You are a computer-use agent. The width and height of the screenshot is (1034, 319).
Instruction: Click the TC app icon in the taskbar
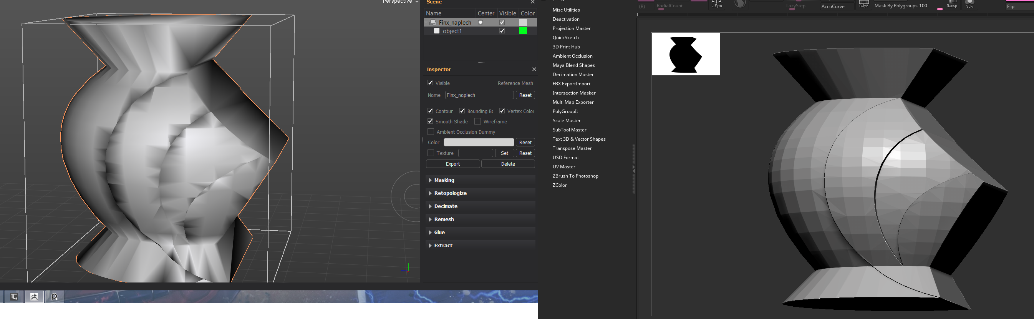point(14,296)
